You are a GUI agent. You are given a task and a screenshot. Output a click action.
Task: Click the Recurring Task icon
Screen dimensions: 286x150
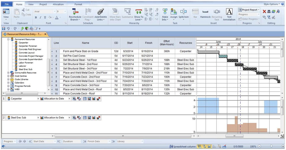coord(217,12)
